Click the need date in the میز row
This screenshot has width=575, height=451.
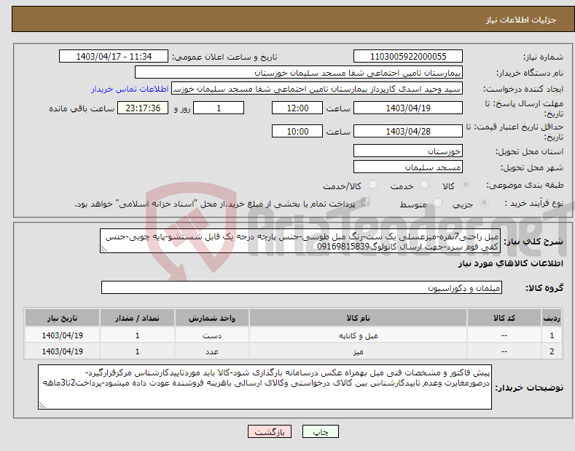pos(63,351)
